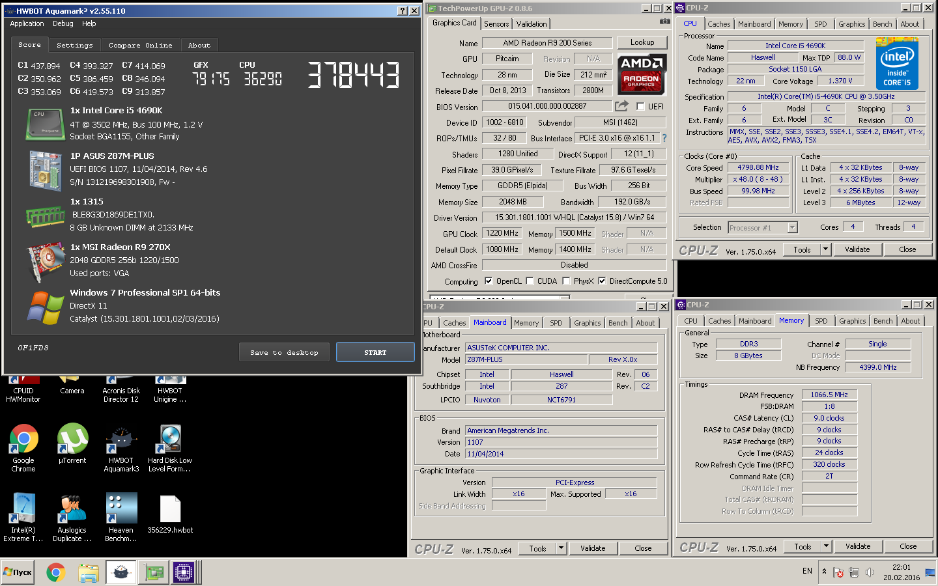Open Bench tab in the CPU-Z CPU window
The height and width of the screenshot is (586, 938).
882,24
